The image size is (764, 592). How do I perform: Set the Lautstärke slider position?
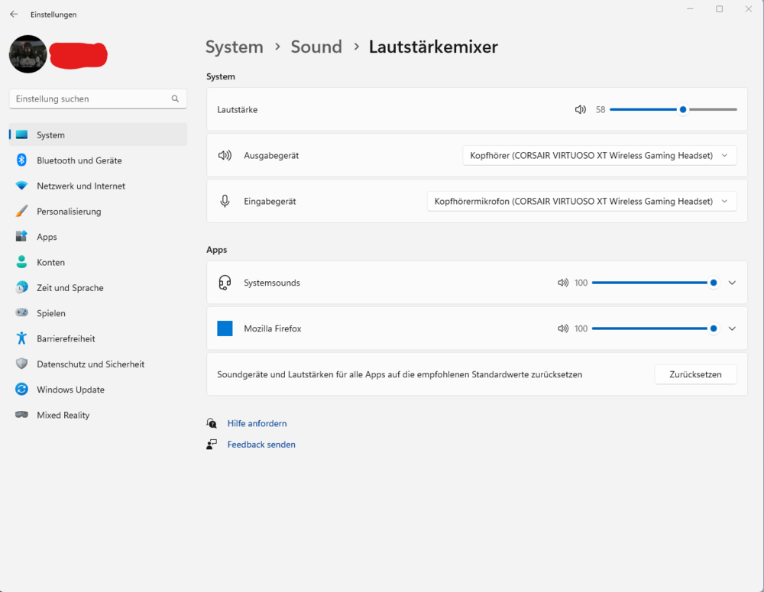(x=682, y=109)
